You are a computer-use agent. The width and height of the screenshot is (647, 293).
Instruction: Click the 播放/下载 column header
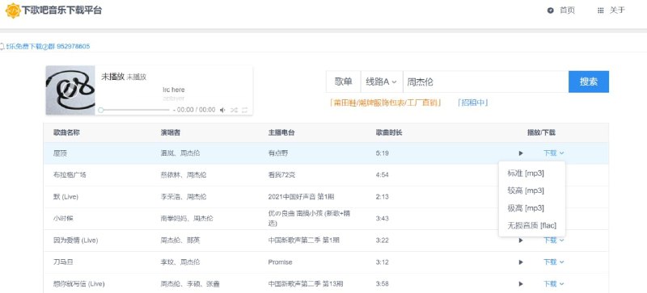point(541,132)
